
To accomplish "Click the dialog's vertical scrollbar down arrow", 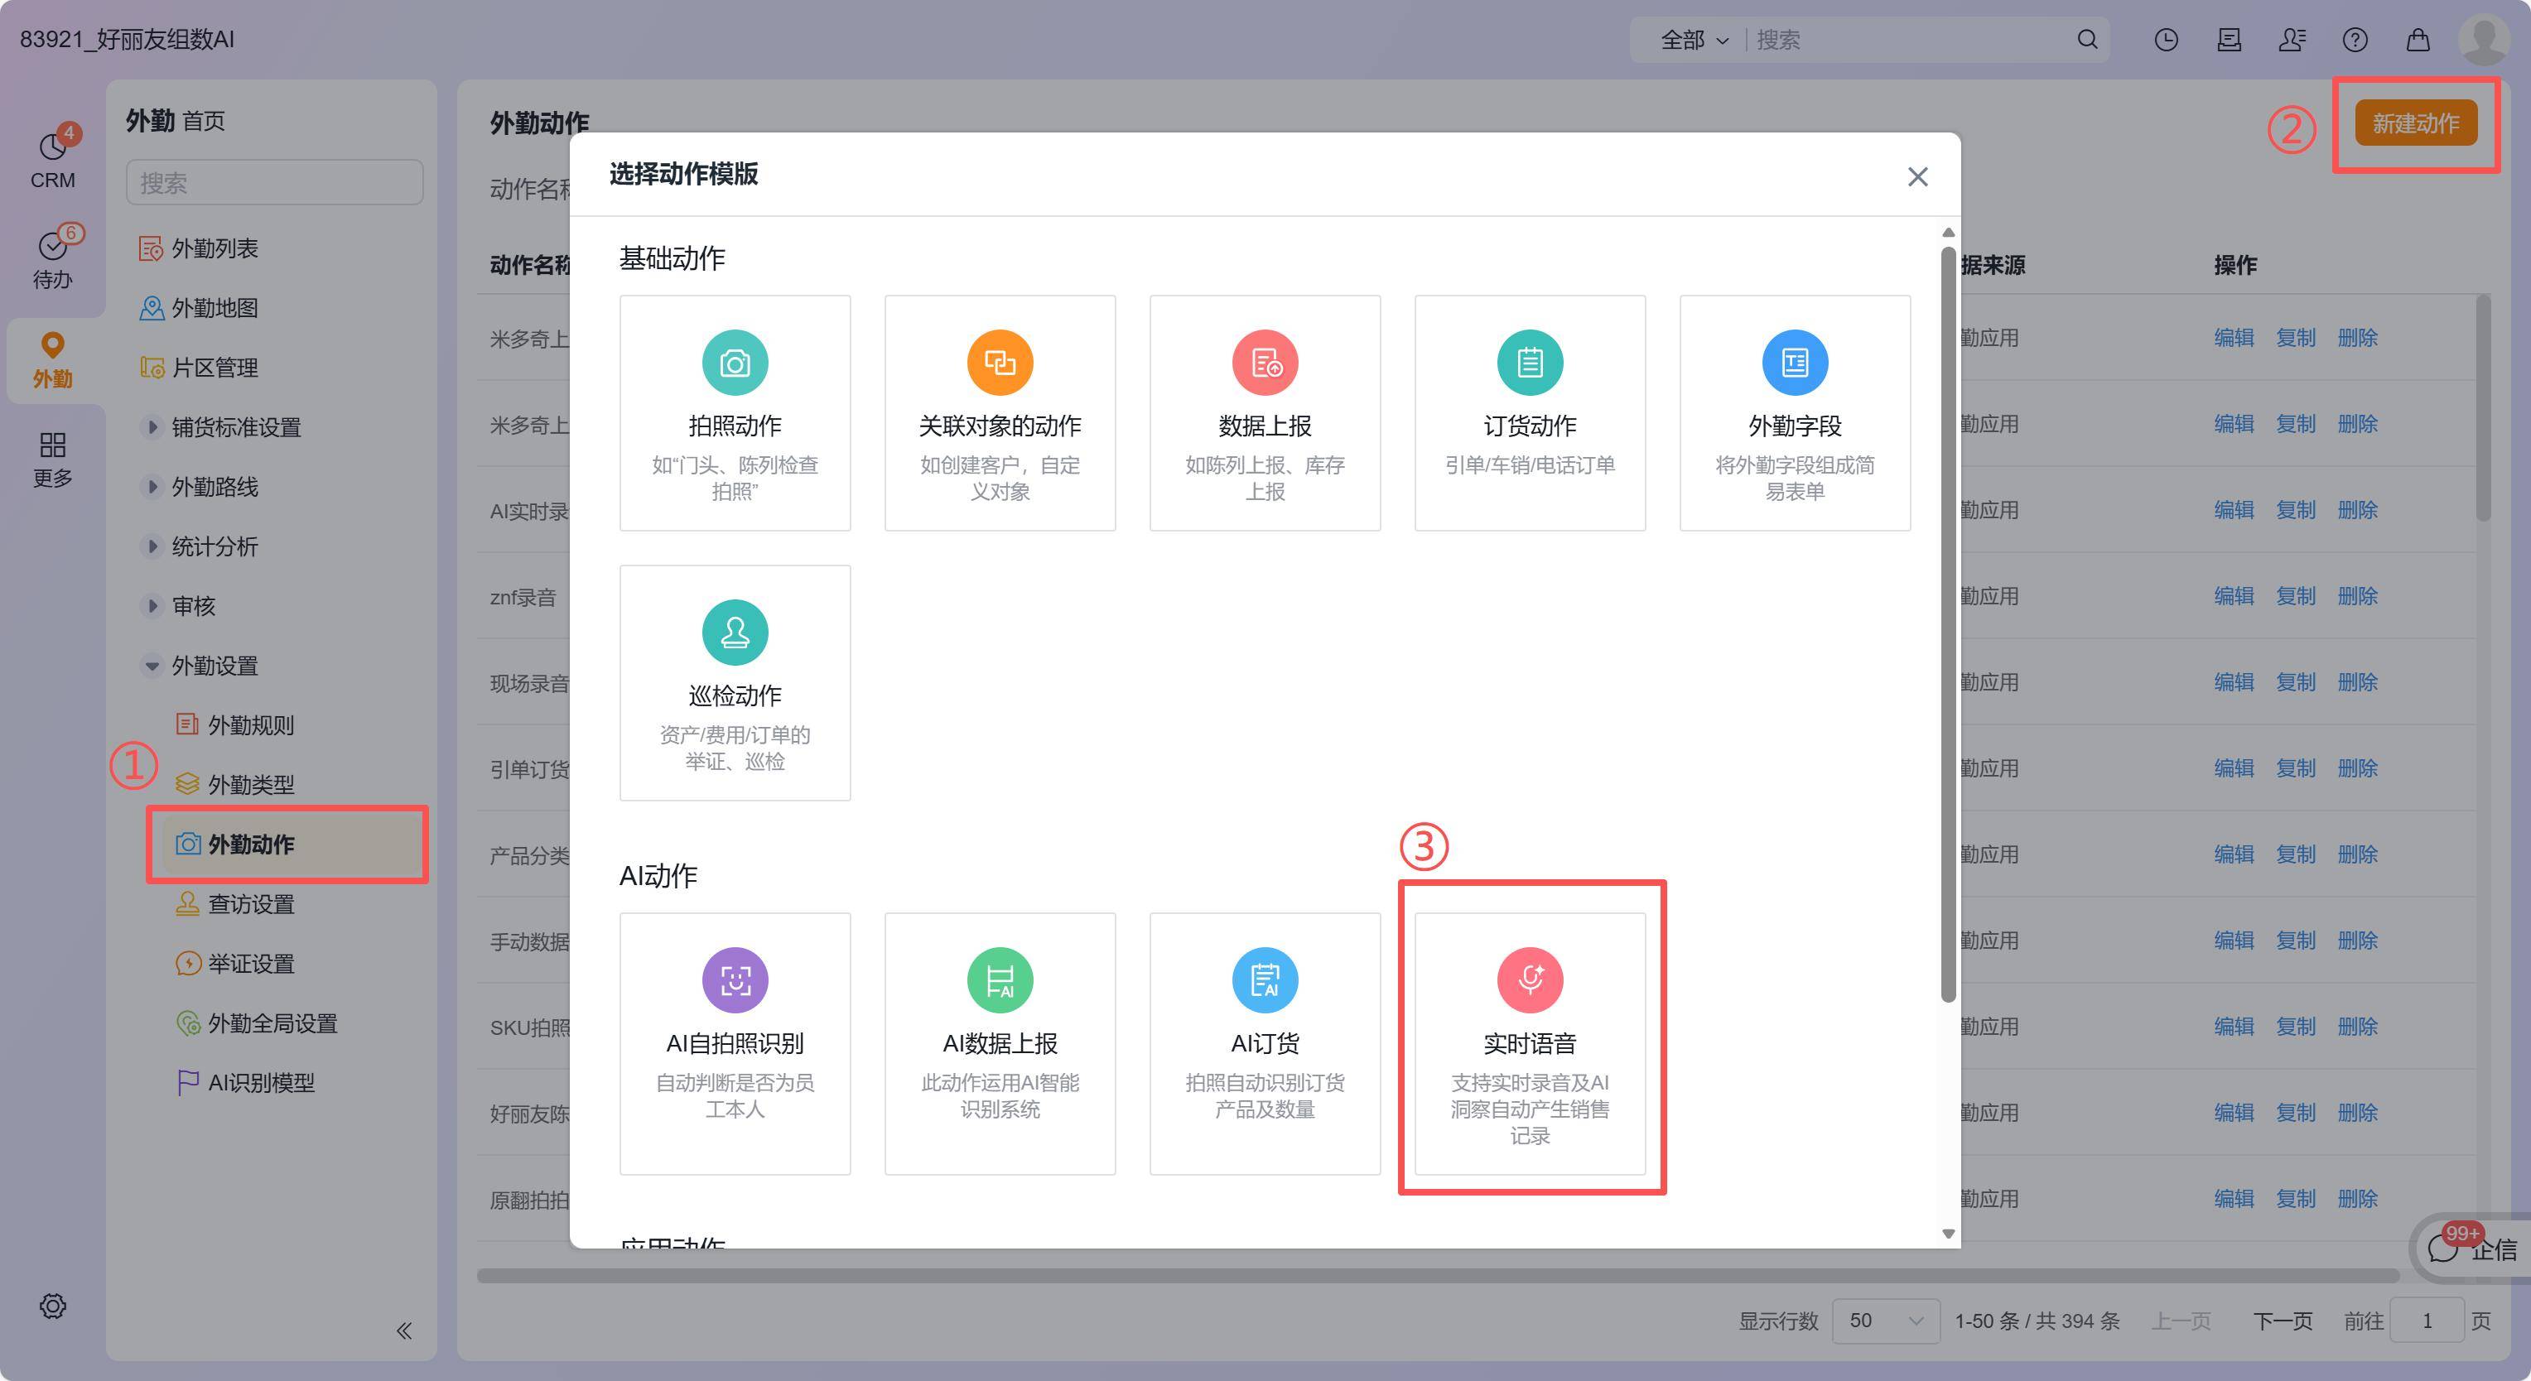I will tap(1949, 1234).
